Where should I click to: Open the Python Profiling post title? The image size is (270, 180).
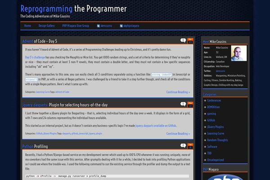(35, 146)
